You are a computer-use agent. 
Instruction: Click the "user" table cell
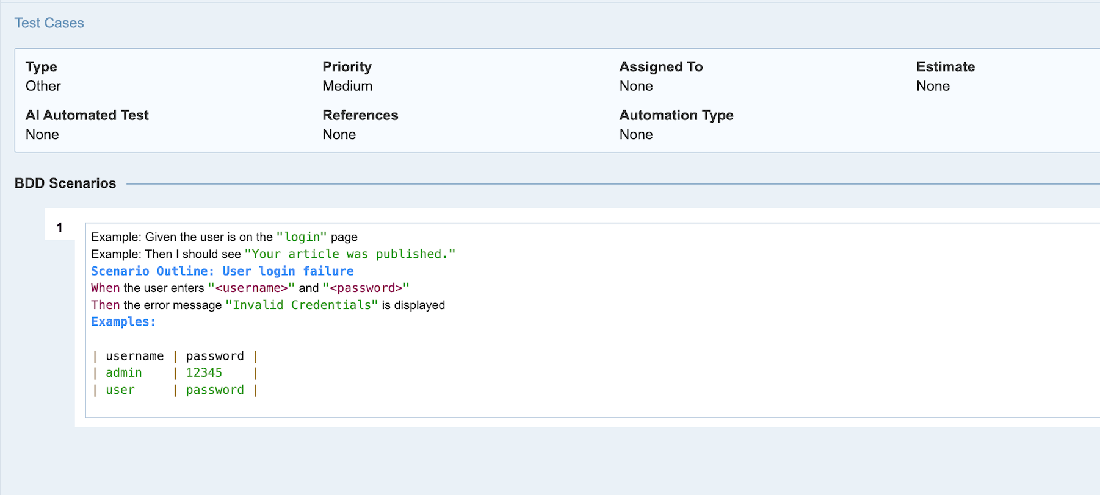point(120,390)
